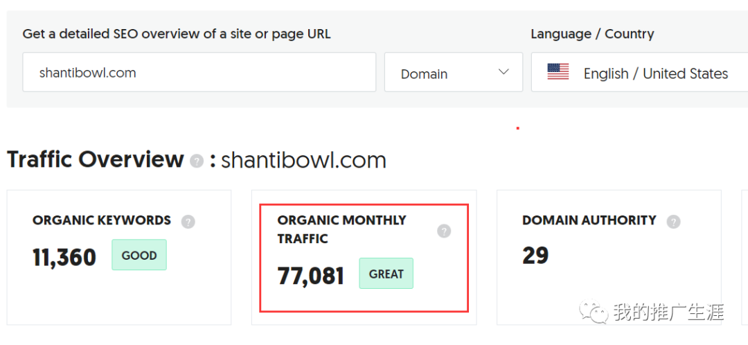Click the Organic Keywords help icon

188,222
